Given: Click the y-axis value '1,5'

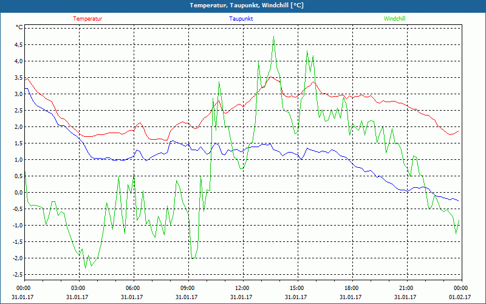Looking at the screenshot, I should 19,143.
